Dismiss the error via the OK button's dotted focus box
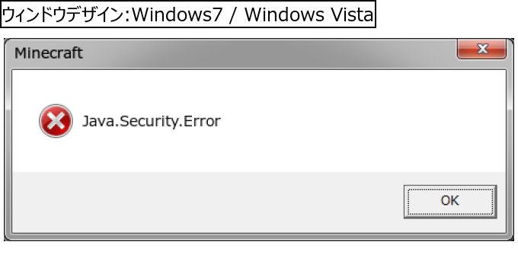Image resolution: width=518 pixels, height=280 pixels. click(x=450, y=202)
